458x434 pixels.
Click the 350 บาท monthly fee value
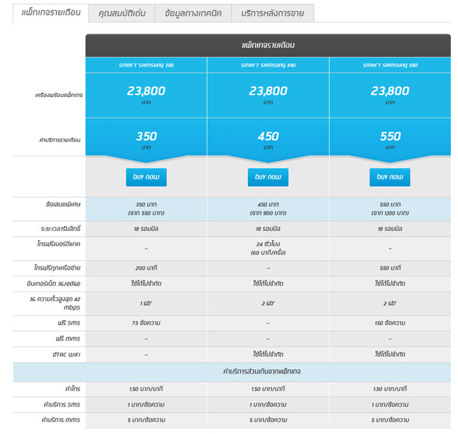pos(147,140)
